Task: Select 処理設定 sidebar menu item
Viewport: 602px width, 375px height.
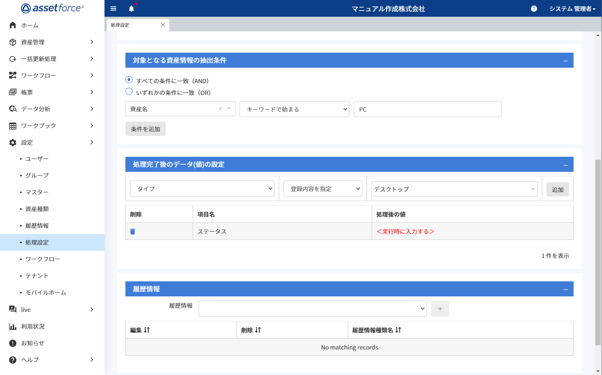Action: pyautogui.click(x=52, y=242)
